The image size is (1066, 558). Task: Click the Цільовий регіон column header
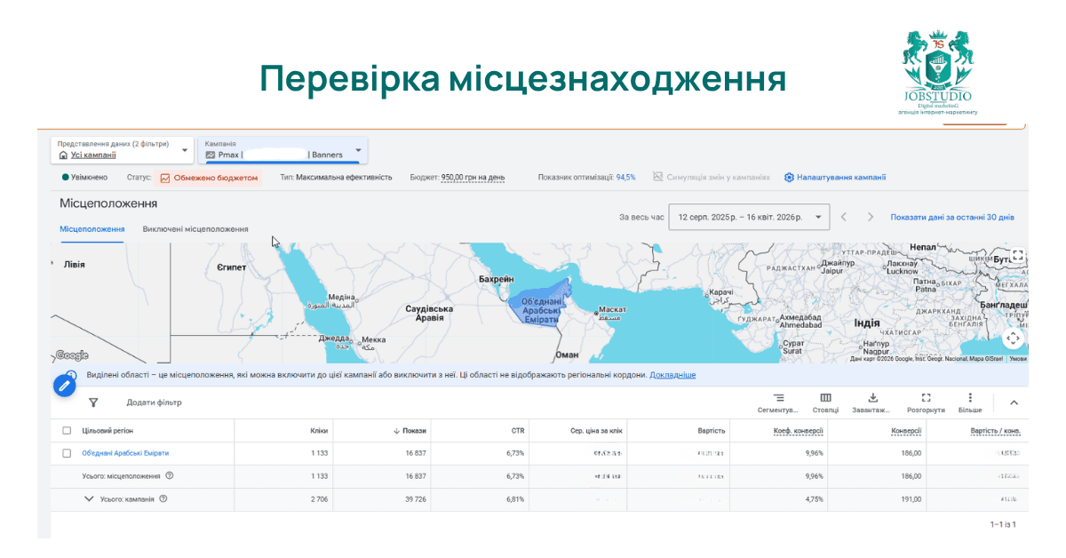point(107,431)
